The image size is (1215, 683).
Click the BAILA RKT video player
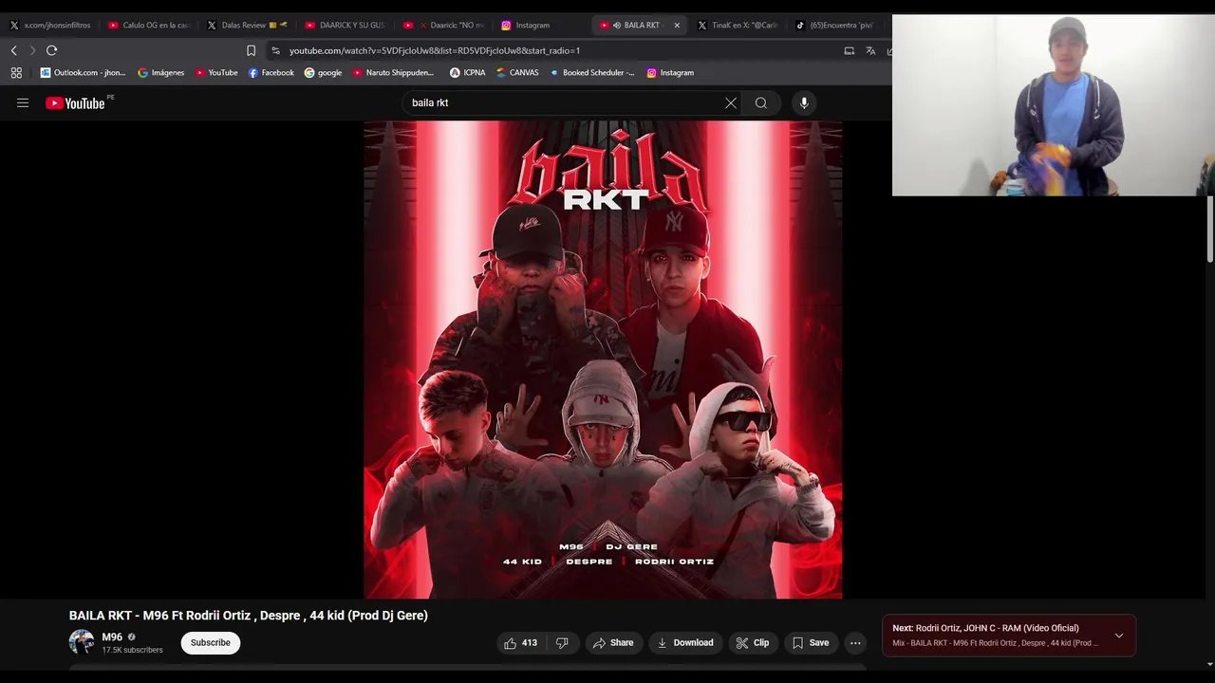click(x=603, y=360)
